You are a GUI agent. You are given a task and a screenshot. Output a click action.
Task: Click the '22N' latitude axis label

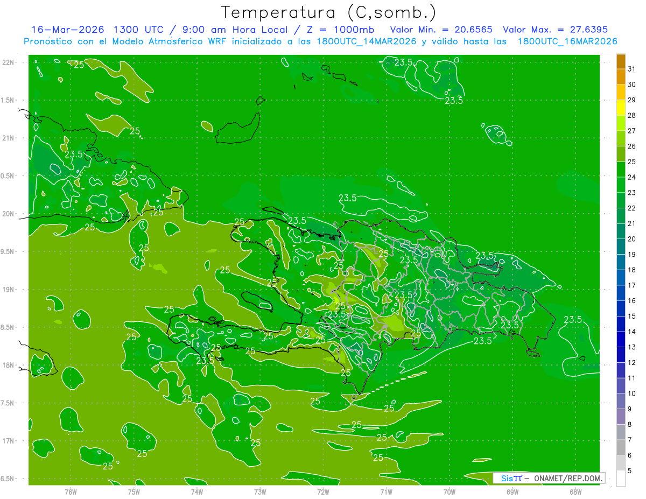coord(9,62)
